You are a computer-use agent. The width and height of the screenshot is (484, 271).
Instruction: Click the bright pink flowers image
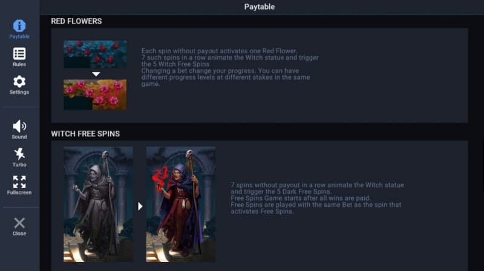(95, 94)
